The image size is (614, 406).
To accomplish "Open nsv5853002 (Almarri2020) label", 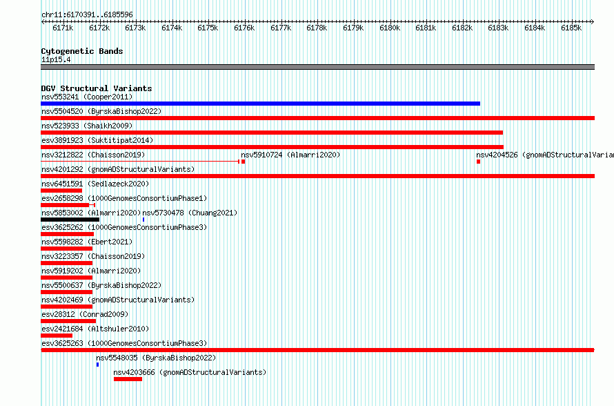I will tap(91, 213).
